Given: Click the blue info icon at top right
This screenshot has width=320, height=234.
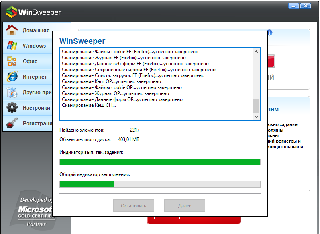Looking at the screenshot, I should point(270,33).
